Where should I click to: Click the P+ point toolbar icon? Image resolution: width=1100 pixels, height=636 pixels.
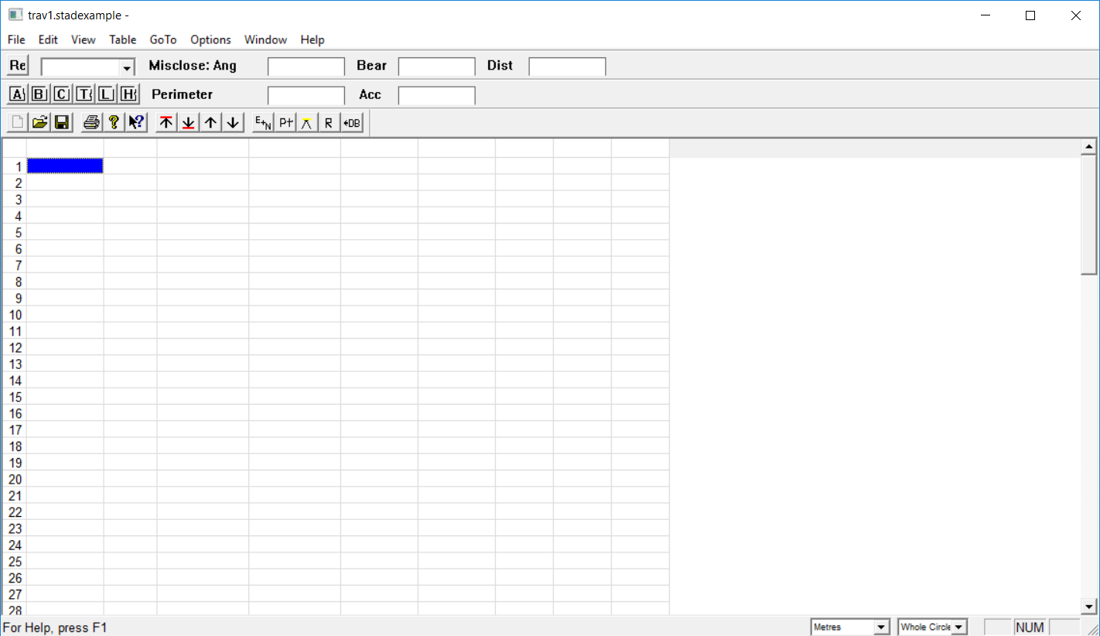pos(285,122)
